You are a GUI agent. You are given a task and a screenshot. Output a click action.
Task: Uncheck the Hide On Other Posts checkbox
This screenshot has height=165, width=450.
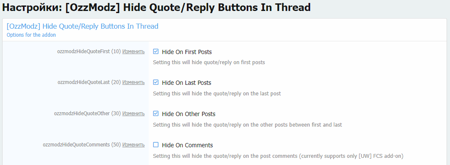coord(156,114)
